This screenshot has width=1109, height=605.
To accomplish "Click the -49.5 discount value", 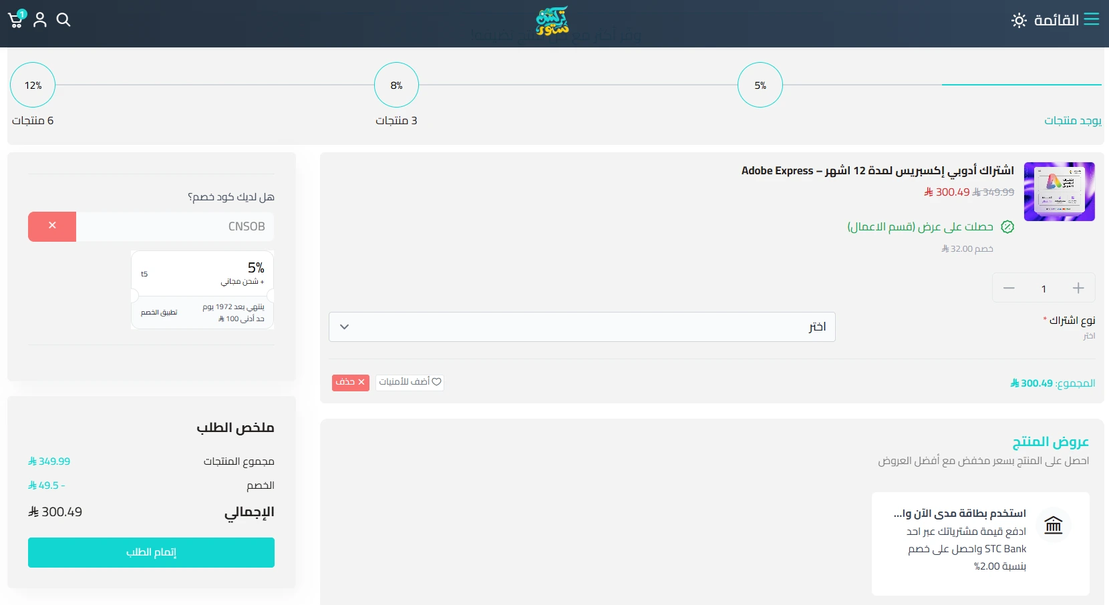I will point(47,485).
